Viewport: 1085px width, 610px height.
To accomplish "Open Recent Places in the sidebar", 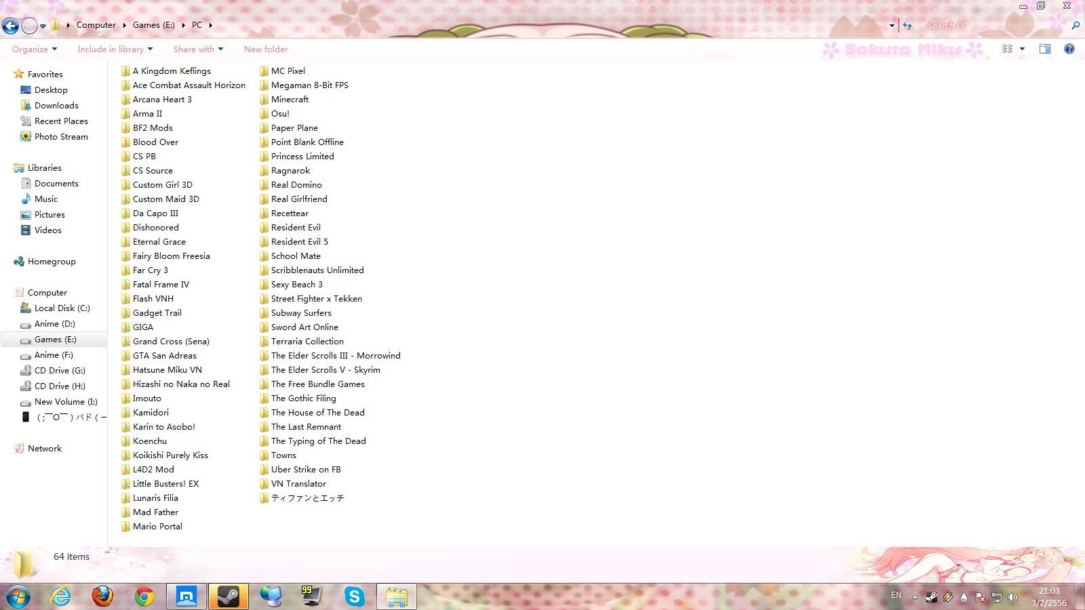I will (61, 121).
